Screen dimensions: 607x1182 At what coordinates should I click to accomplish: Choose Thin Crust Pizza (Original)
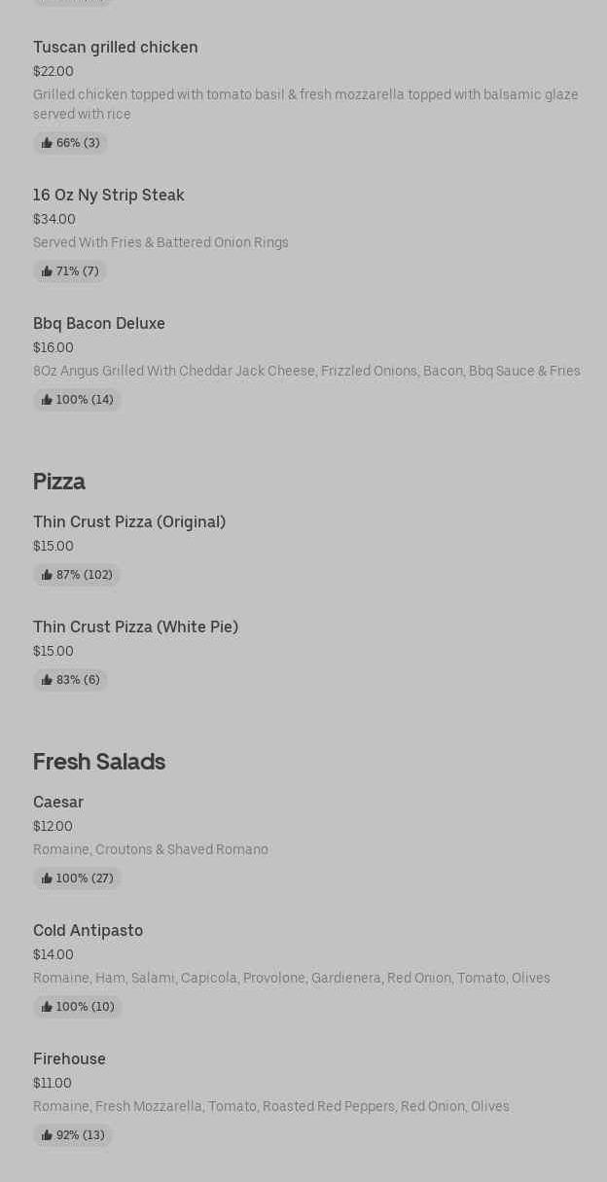pos(129,521)
